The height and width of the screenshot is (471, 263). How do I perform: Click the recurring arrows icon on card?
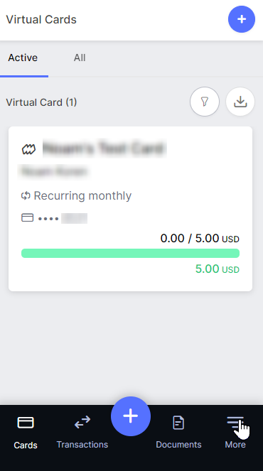pyautogui.click(x=26, y=196)
